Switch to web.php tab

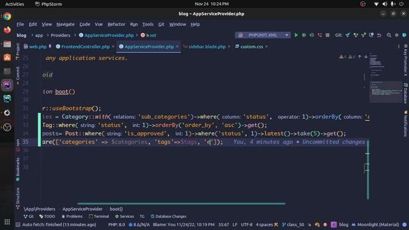[37, 47]
